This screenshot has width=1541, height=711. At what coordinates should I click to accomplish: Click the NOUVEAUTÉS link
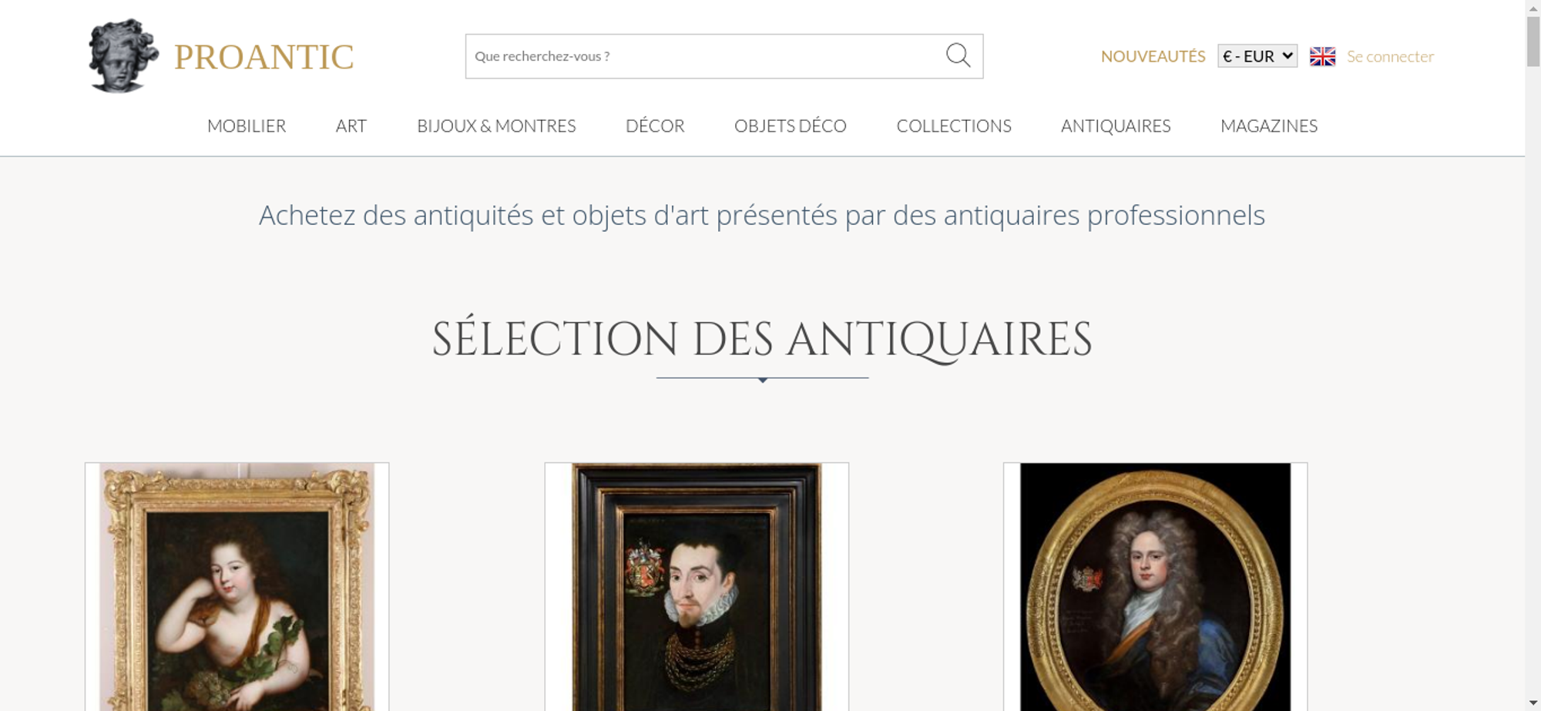[x=1153, y=56]
